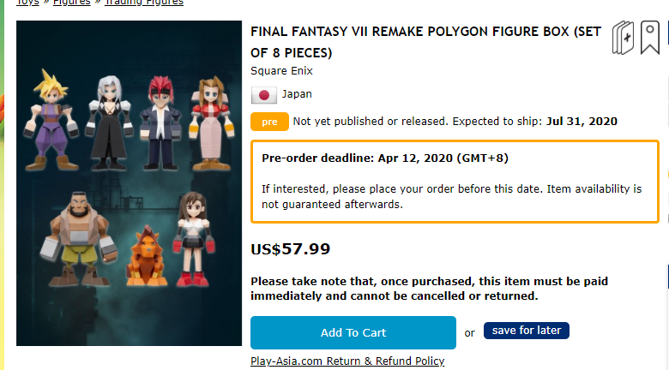This screenshot has height=370, width=669.
Task: Click the Pre-order deadline notice box
Action: coord(455,181)
